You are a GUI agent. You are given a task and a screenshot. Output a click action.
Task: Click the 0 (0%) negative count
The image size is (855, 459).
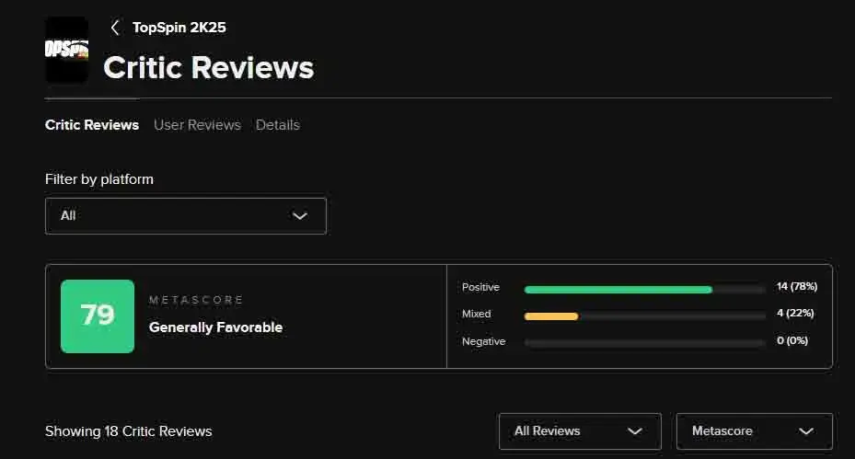tap(792, 340)
